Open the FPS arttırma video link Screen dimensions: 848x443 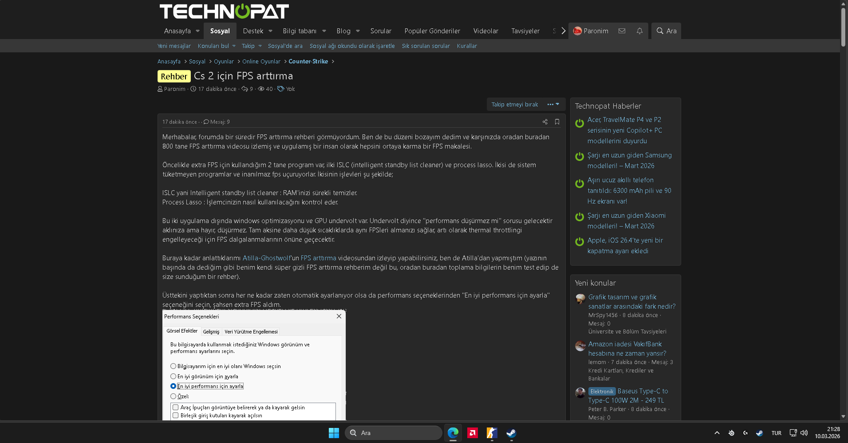[319, 258]
